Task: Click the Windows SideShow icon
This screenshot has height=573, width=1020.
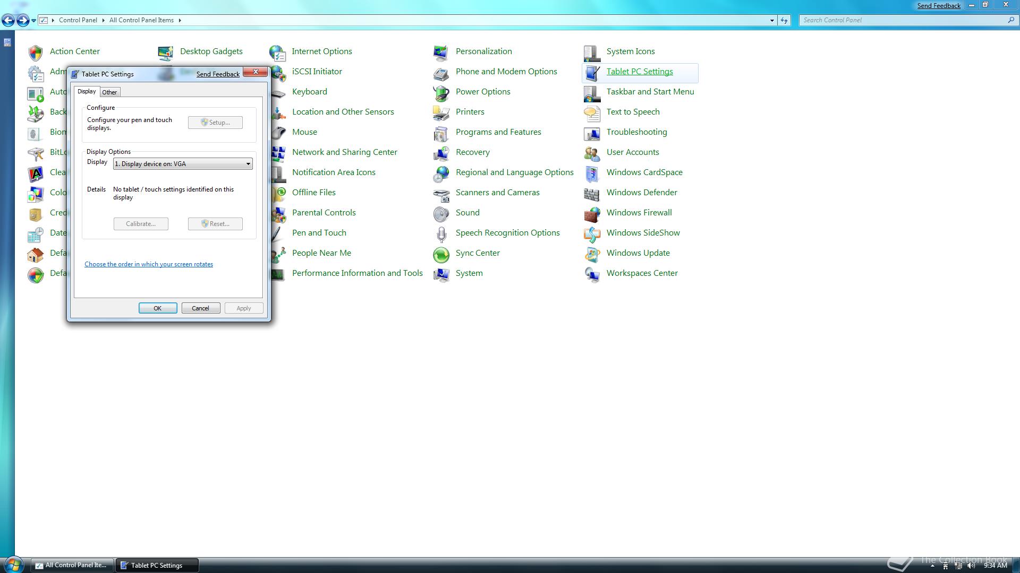Action: pyautogui.click(x=592, y=234)
